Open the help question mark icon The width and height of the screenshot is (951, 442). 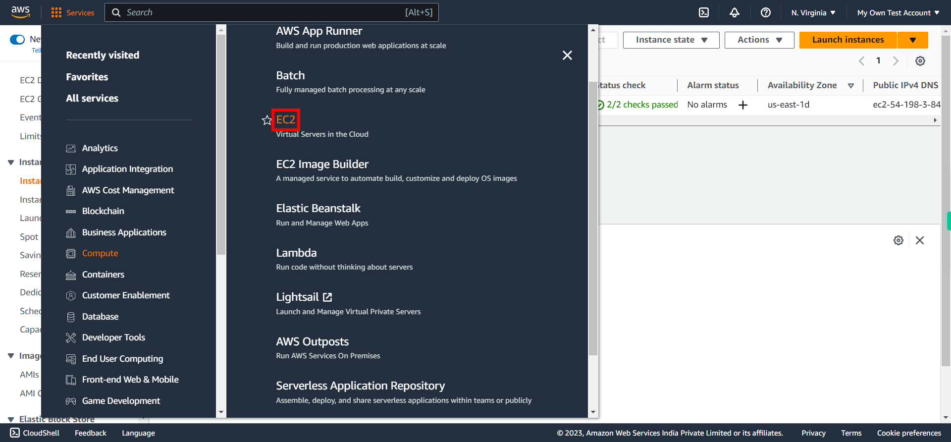[x=766, y=12]
